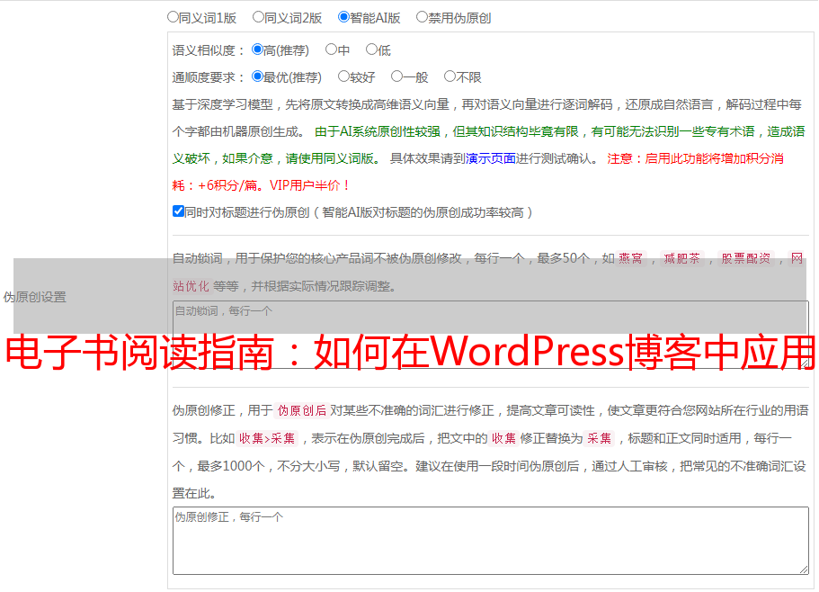Image resolution: width=819 pixels, height=592 pixels.
Task: Click the 减肥茶 example tag
Action: coord(681,258)
